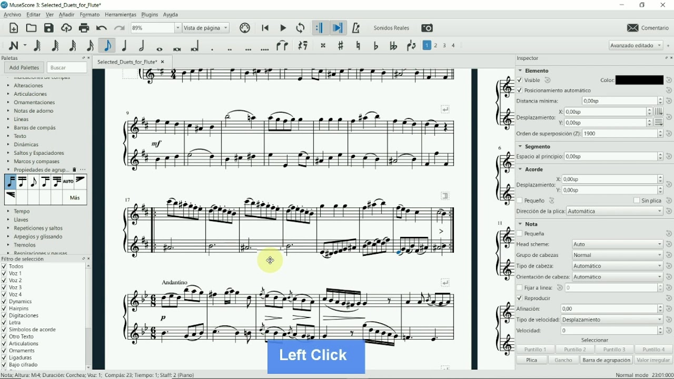Open the mixer sound palette icon
The width and height of the screenshot is (674, 379).
pos(244,28)
